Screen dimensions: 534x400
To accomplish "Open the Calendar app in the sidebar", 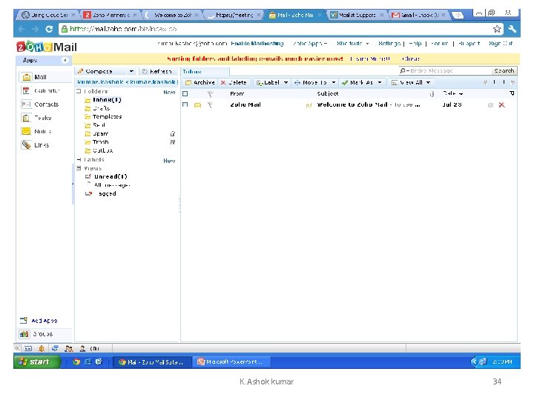I will [40, 91].
